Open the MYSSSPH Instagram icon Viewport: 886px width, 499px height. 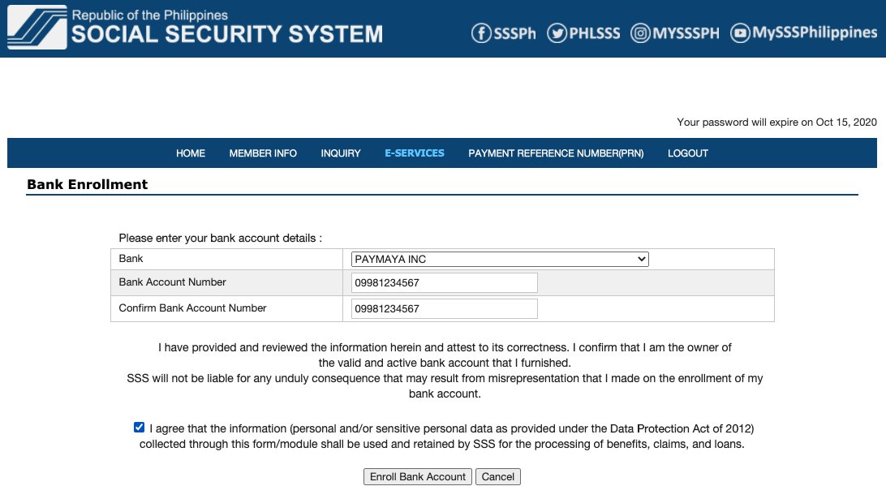[x=641, y=33]
